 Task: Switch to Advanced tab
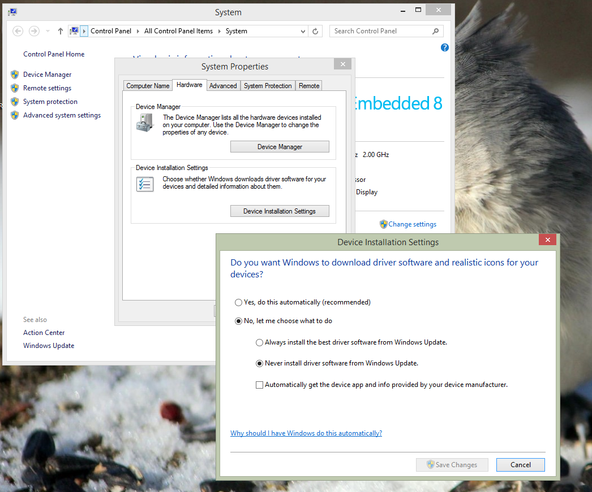point(223,86)
